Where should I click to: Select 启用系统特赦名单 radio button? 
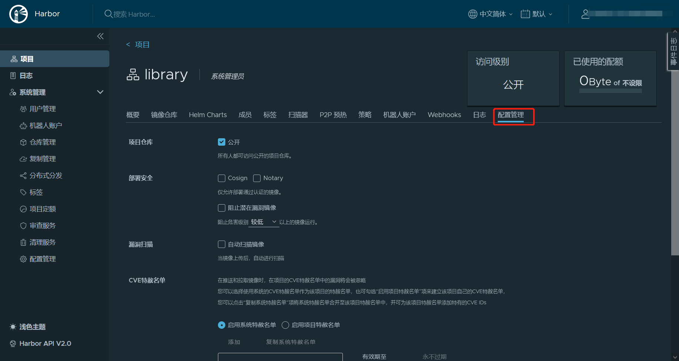(x=222, y=325)
